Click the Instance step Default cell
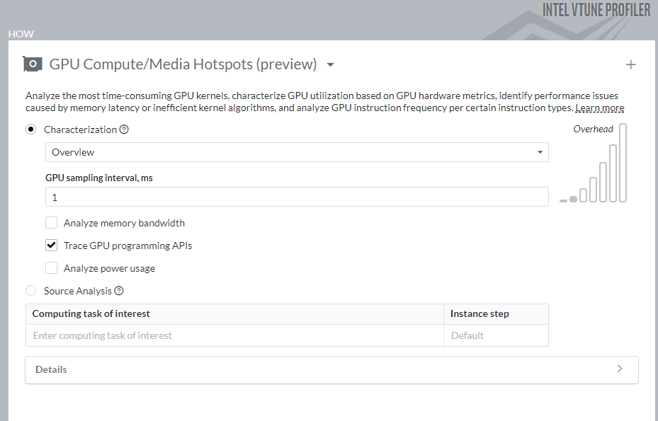 (496, 335)
